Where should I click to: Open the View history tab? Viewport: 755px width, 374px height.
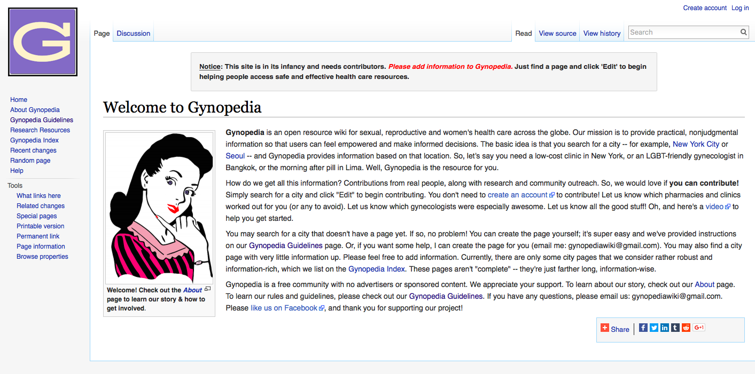coord(602,33)
